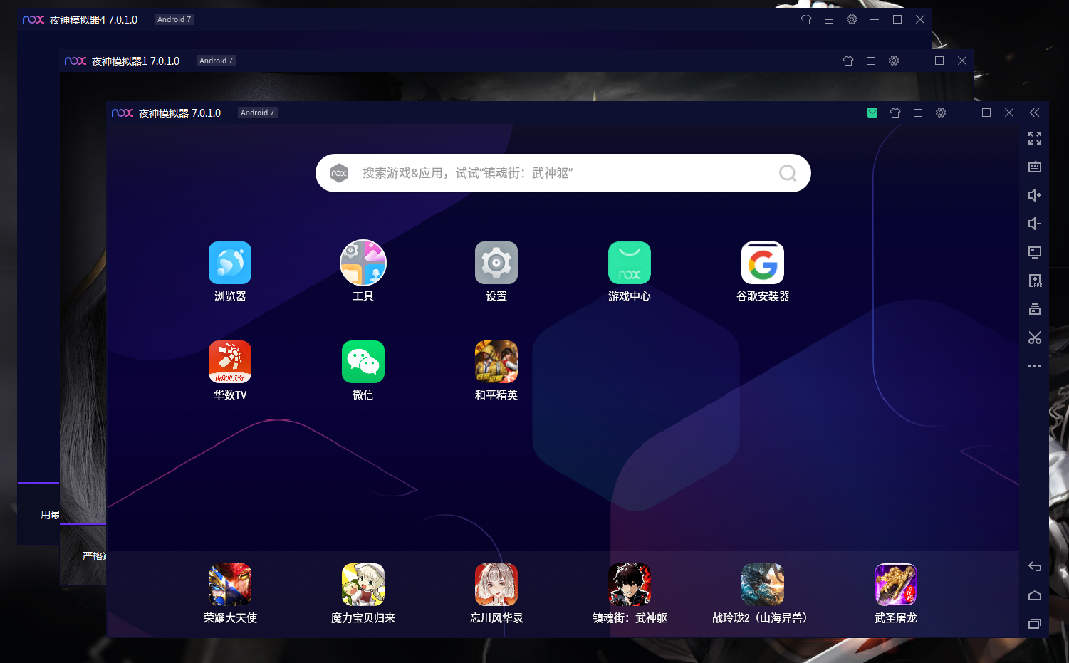Open 战玲珑2（山海异兽）game
This screenshot has height=663, width=1069.
(x=763, y=585)
